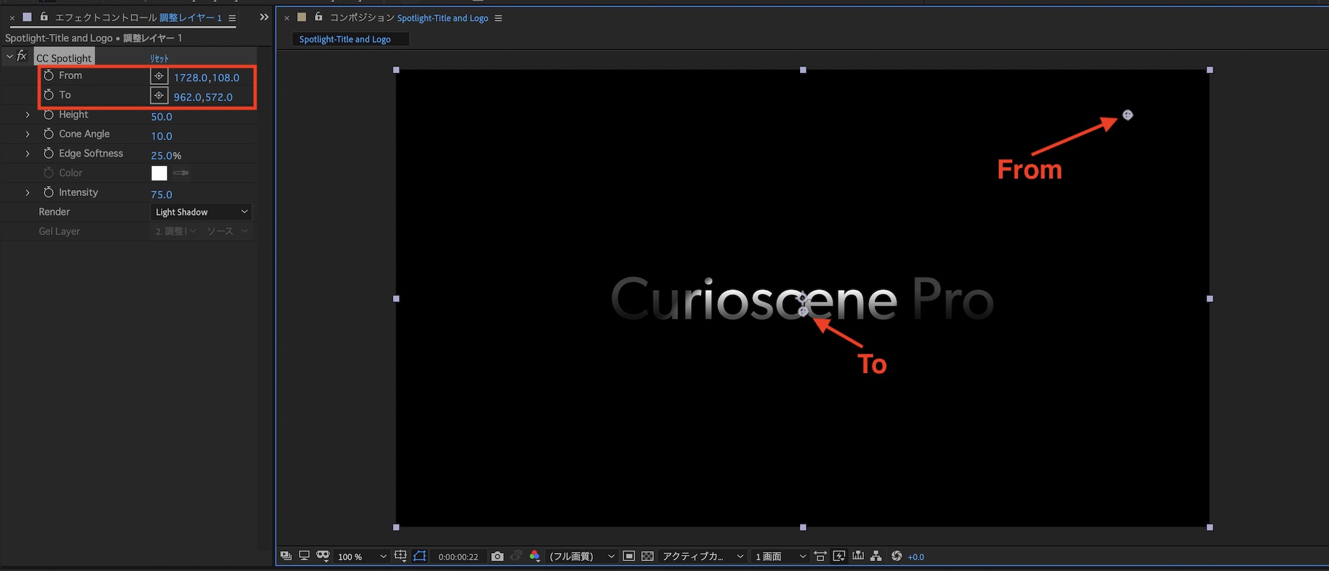Open the Render Light Shadow dropdown
The image size is (1329, 571).
tap(201, 212)
